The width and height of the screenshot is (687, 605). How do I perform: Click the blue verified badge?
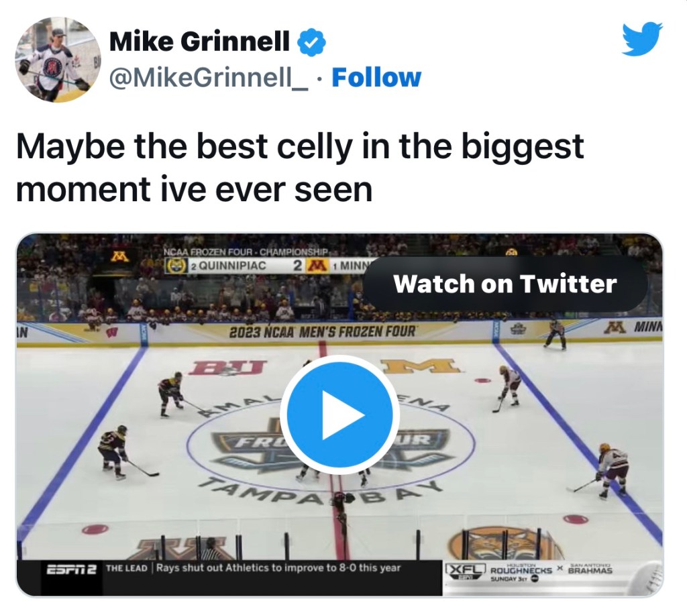[x=311, y=42]
